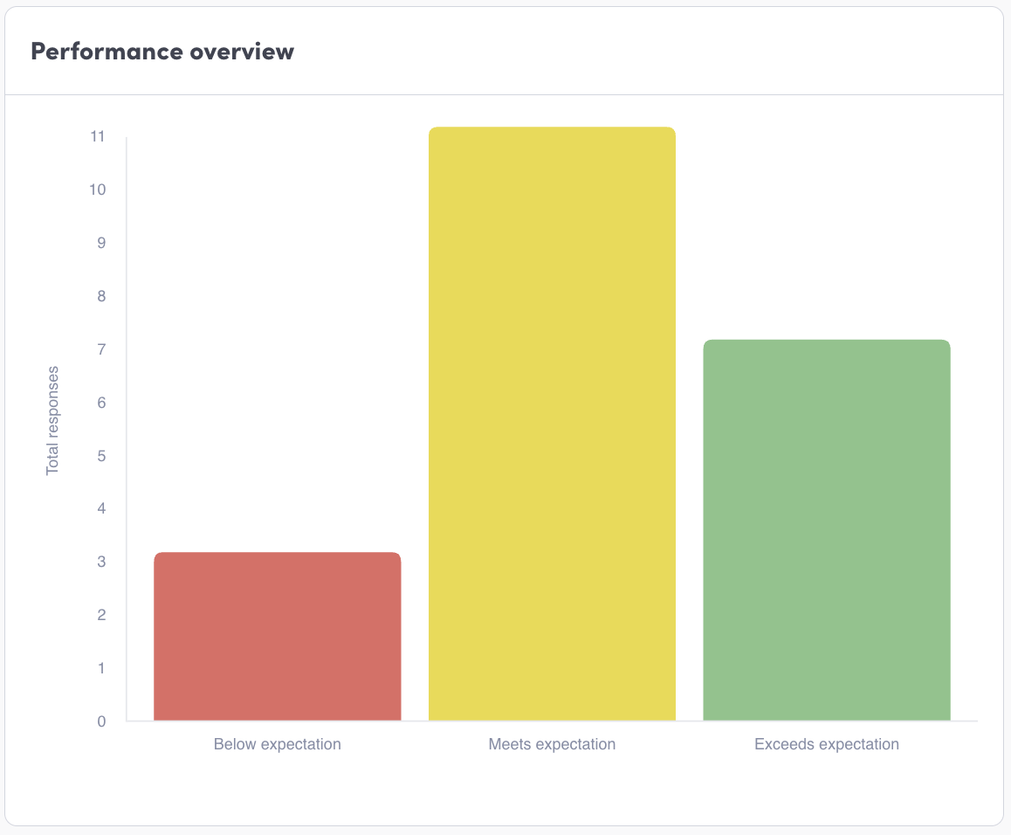1011x835 pixels.
Task: Click the y-axis tick label 2
Action: [x=100, y=616]
